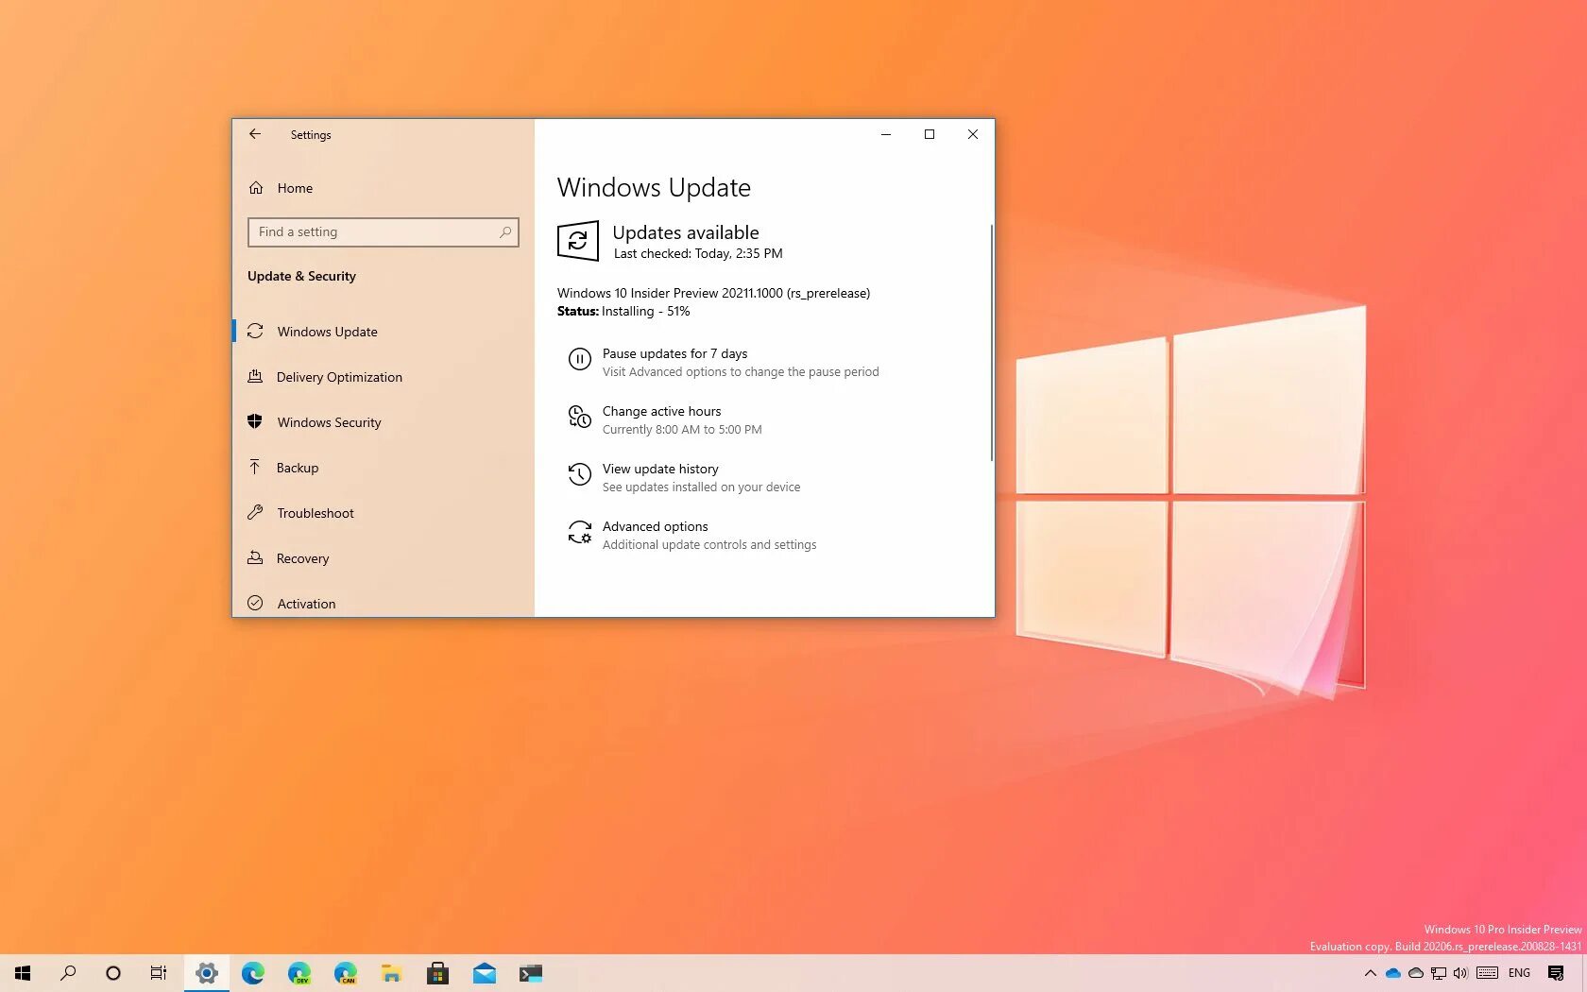The image size is (1587, 992).
Task: Click the pause circle icon
Action: pos(579,359)
